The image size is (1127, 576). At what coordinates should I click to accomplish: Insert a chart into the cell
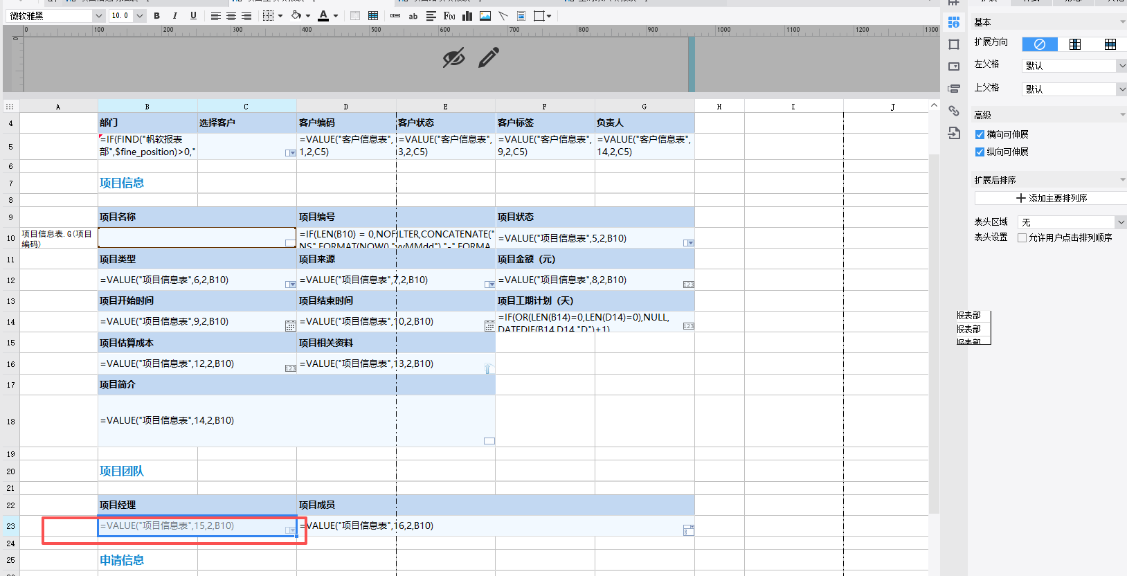pos(467,16)
